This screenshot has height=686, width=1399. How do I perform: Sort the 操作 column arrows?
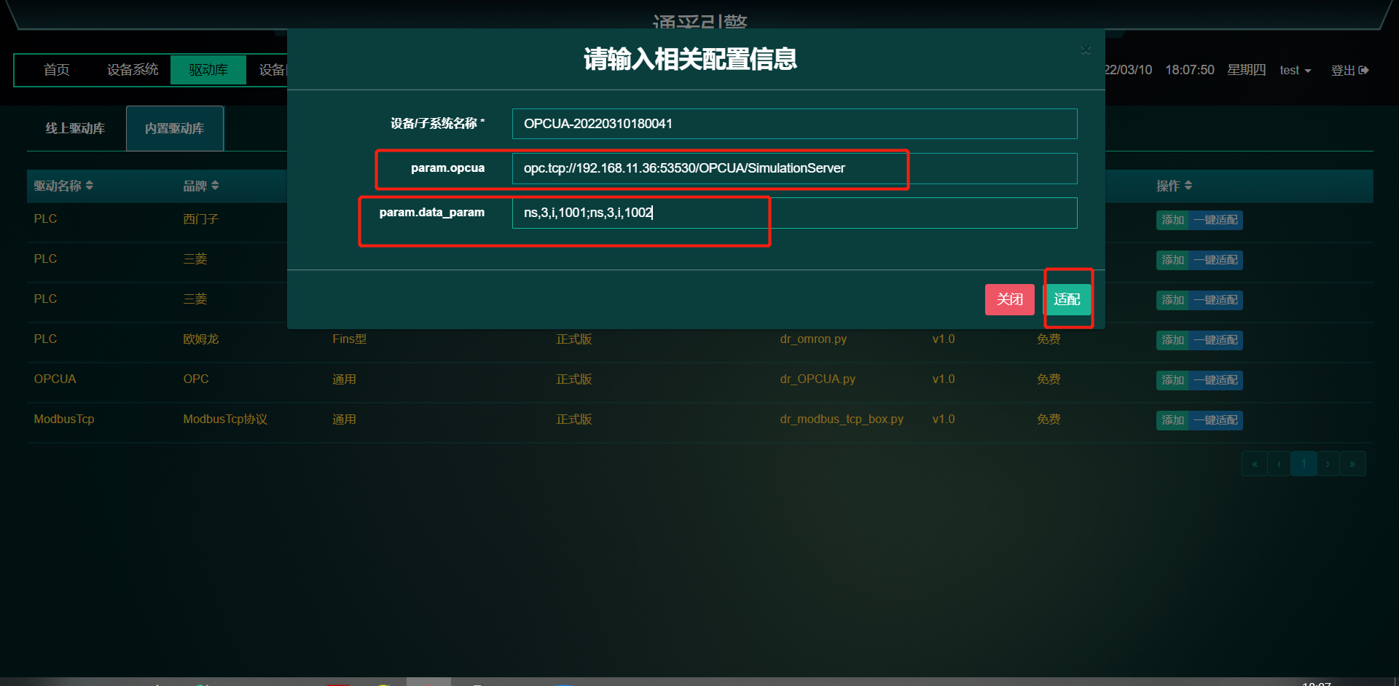pos(1188,186)
